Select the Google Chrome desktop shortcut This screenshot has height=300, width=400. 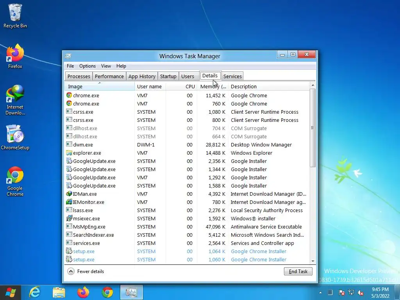(x=15, y=181)
